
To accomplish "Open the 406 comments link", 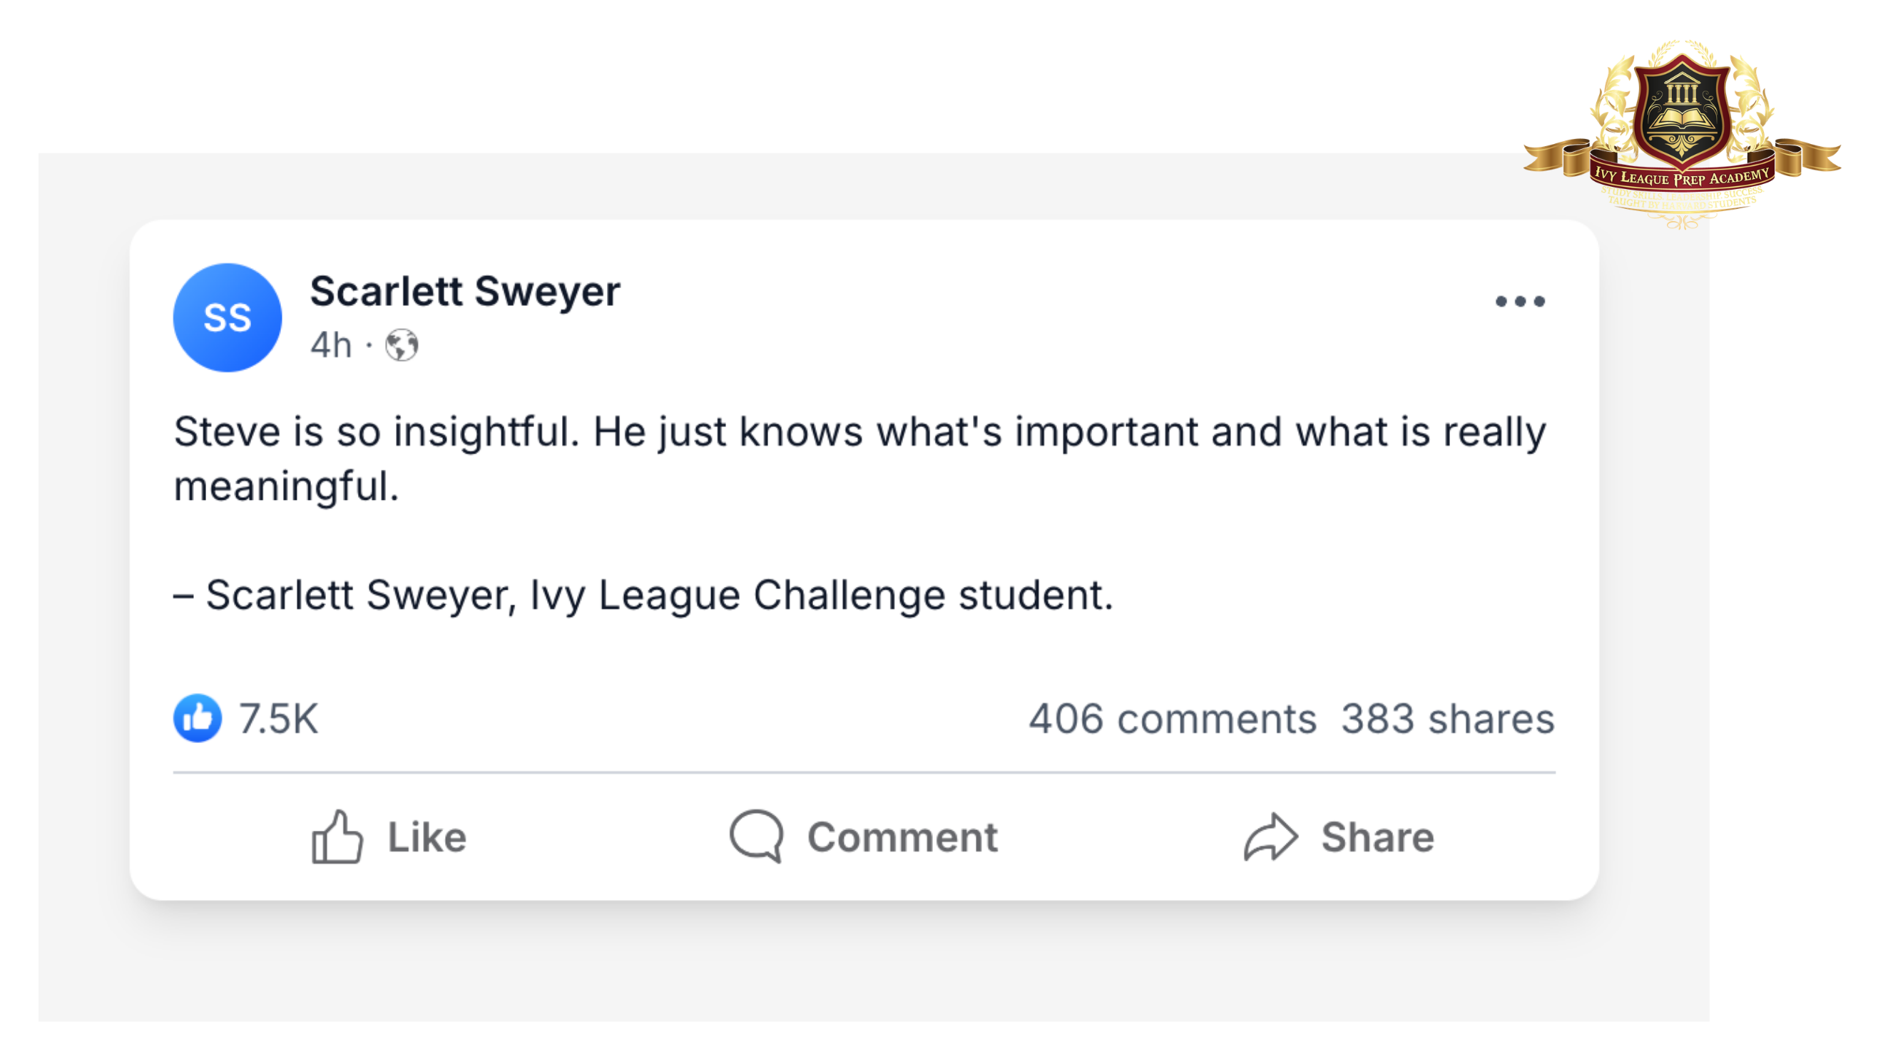I will click(1173, 718).
